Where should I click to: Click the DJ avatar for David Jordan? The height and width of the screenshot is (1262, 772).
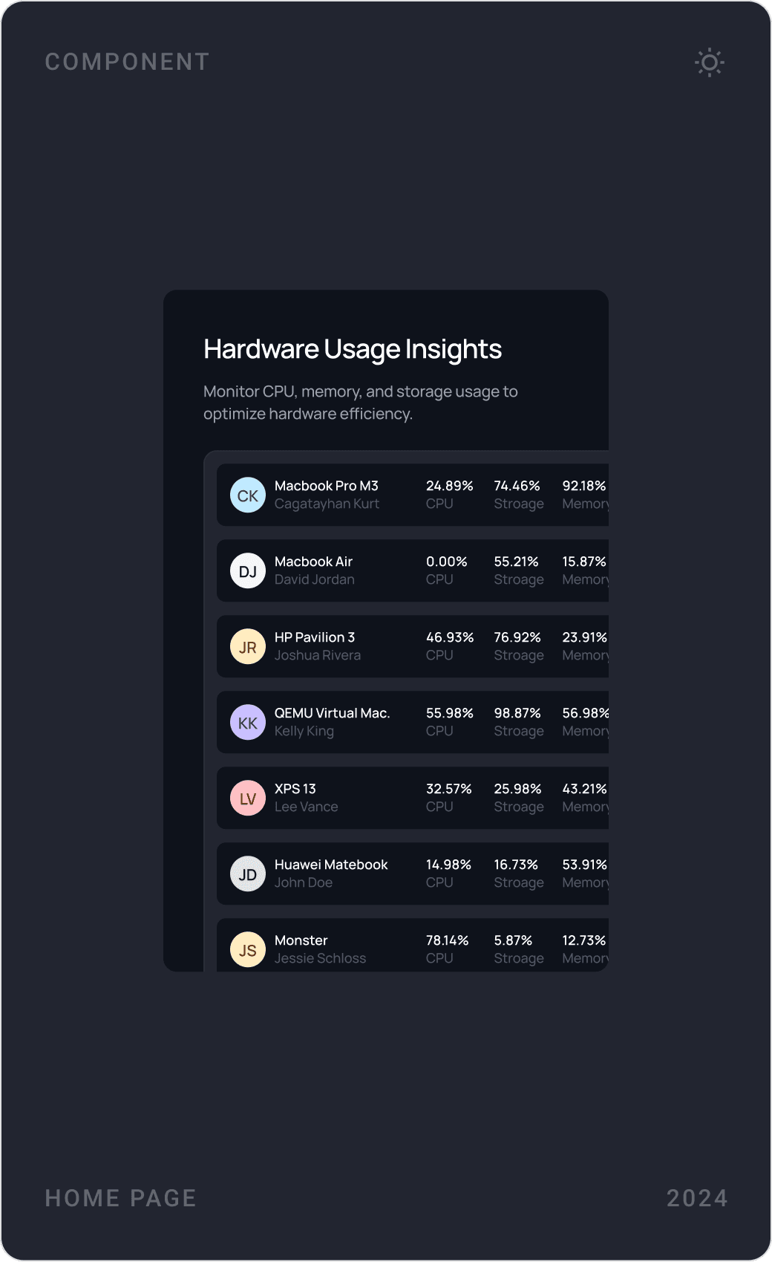(x=247, y=570)
